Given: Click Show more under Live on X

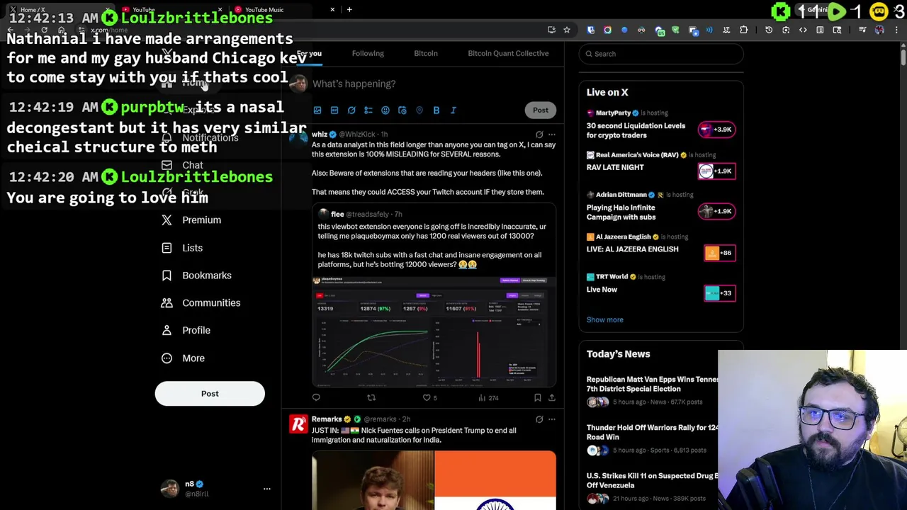Looking at the screenshot, I should tap(605, 320).
